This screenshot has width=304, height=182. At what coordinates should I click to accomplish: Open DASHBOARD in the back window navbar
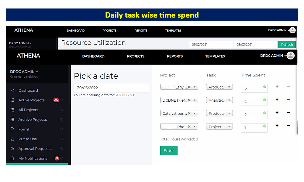tap(76, 31)
